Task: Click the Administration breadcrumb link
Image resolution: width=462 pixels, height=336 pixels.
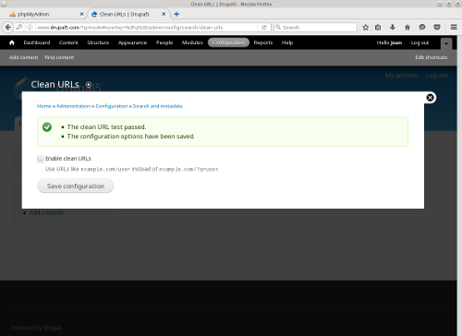Action: [73, 106]
